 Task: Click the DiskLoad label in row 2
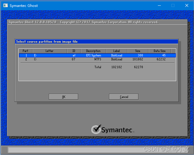click(117, 59)
